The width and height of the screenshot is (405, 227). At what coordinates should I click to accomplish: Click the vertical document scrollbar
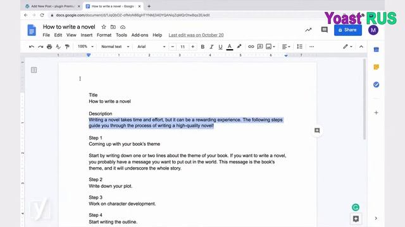(x=364, y=99)
